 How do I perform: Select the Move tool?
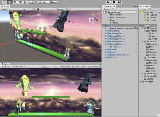tap(9, 2)
